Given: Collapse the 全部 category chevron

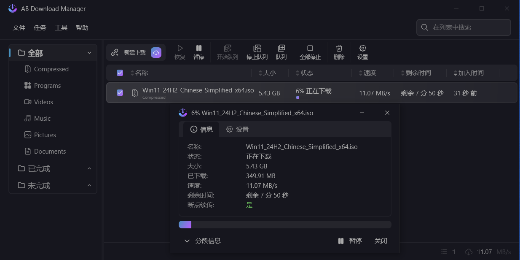Looking at the screenshot, I should click(x=89, y=53).
